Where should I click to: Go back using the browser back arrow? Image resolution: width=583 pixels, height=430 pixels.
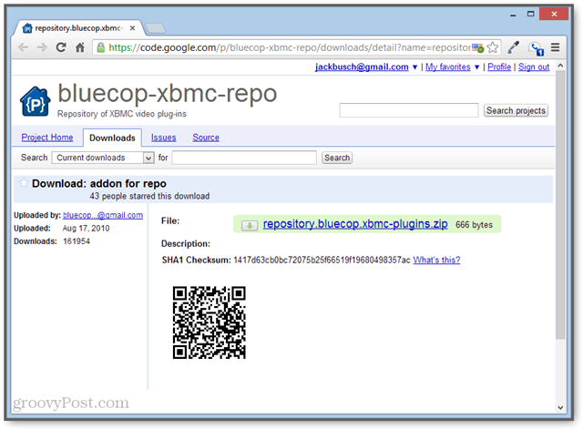[x=23, y=47]
